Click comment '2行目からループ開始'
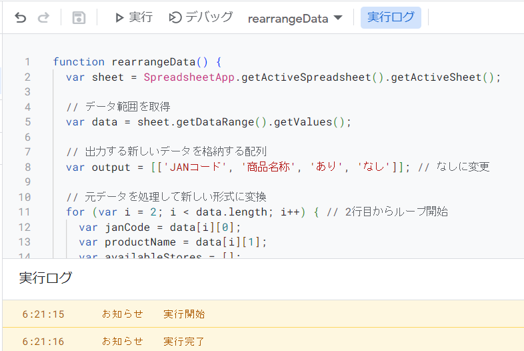This screenshot has width=524, height=351. [397, 212]
